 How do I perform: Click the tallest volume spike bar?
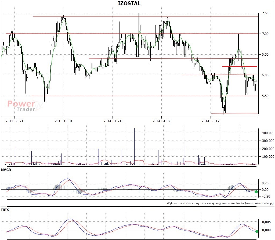[135, 146]
